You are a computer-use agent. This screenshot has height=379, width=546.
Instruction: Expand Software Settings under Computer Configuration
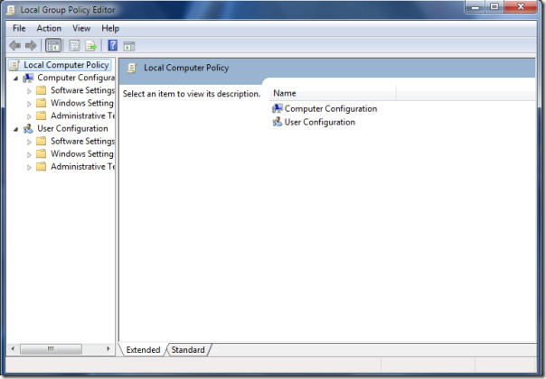29,91
